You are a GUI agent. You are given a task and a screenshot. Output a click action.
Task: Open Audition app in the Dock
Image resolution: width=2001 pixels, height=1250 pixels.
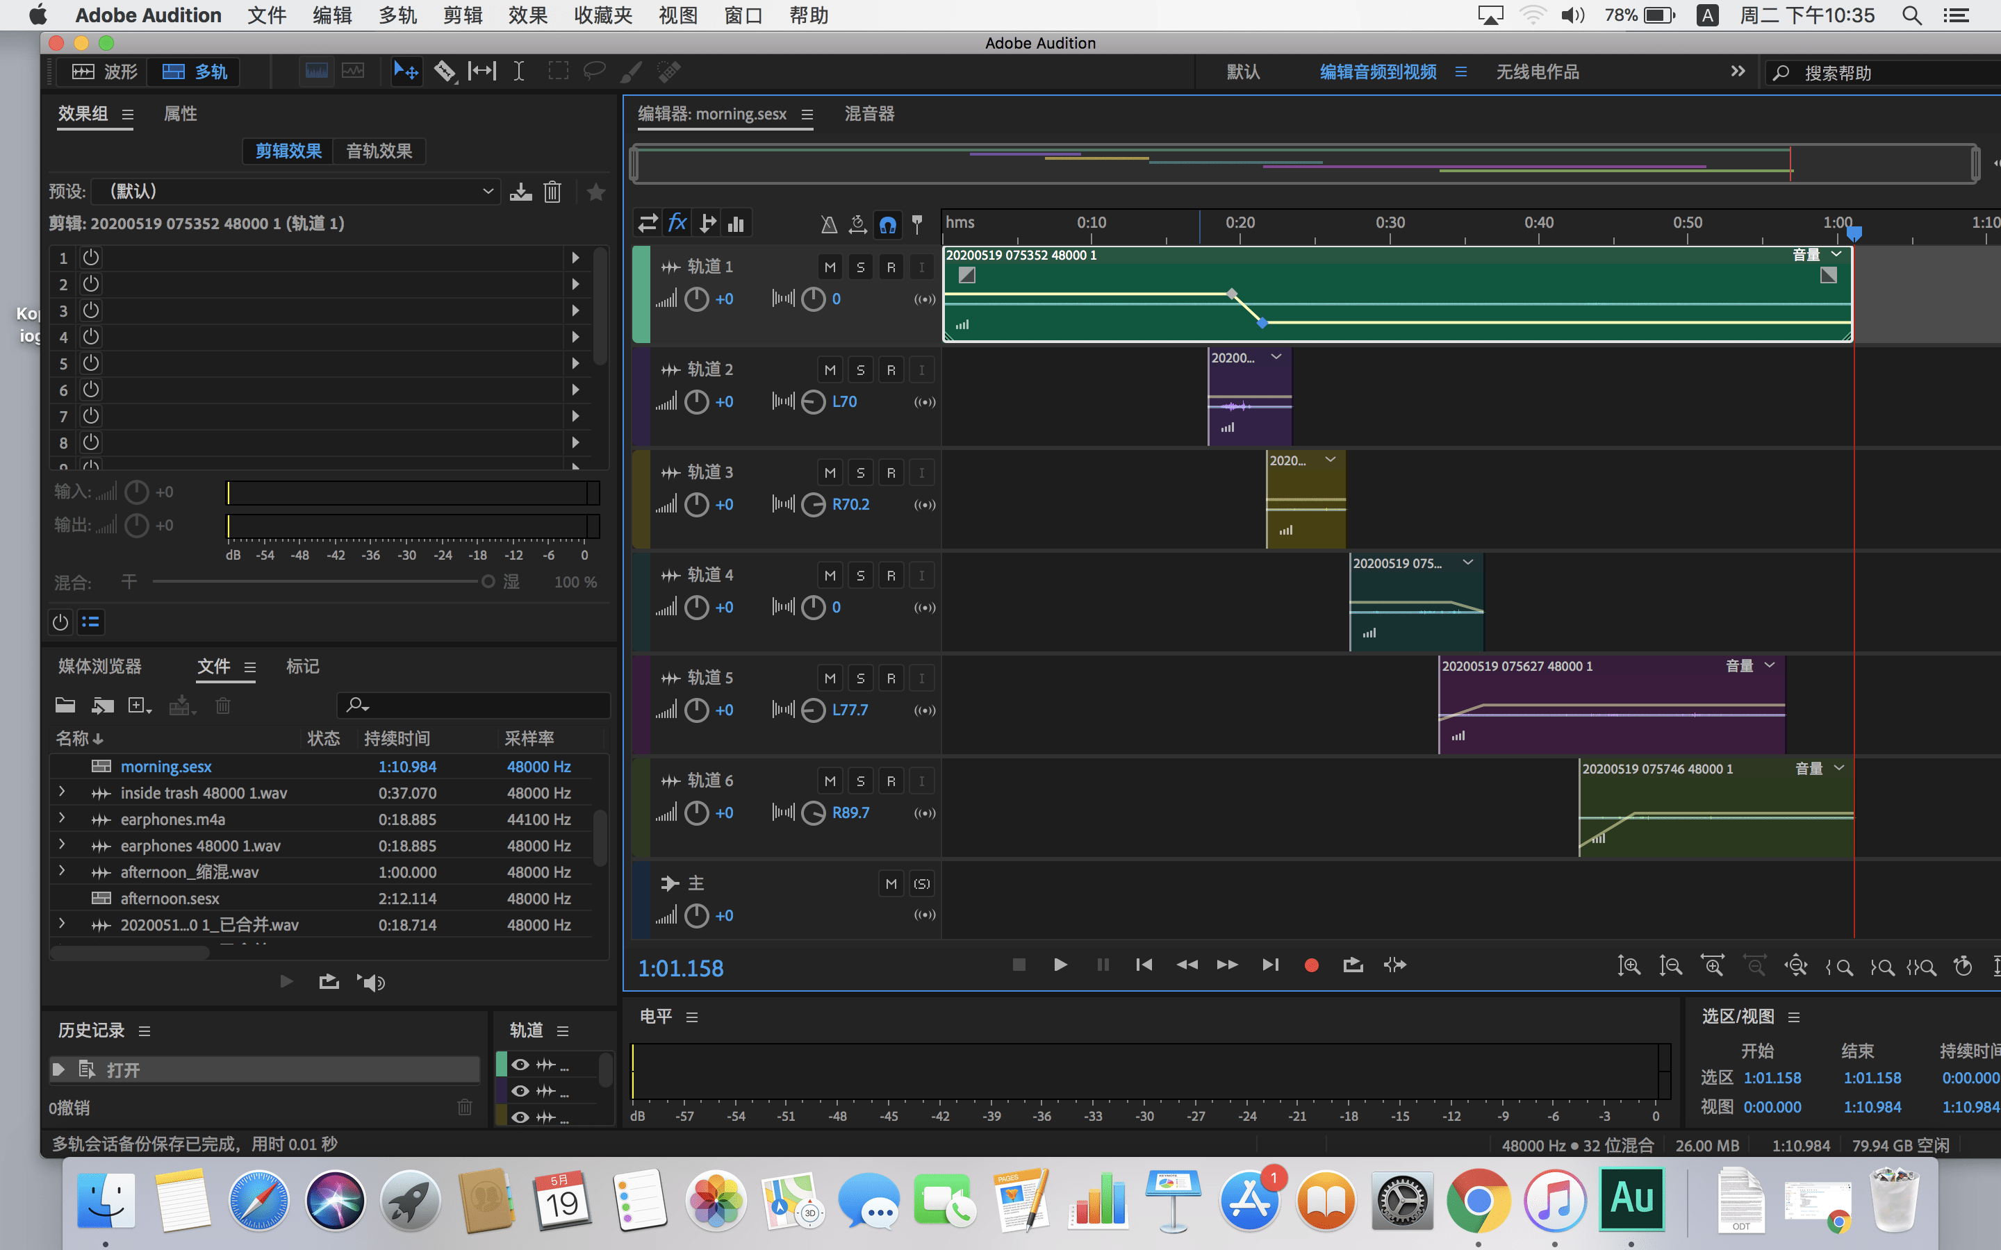(x=1631, y=1199)
